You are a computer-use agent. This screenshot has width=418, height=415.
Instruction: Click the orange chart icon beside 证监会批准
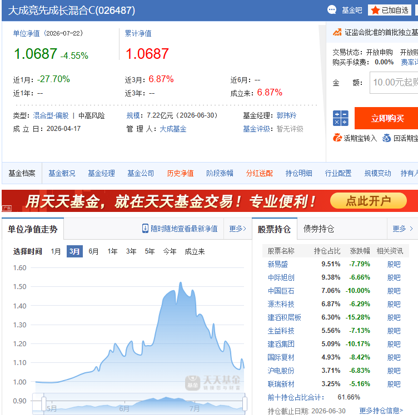pyautogui.click(x=337, y=32)
